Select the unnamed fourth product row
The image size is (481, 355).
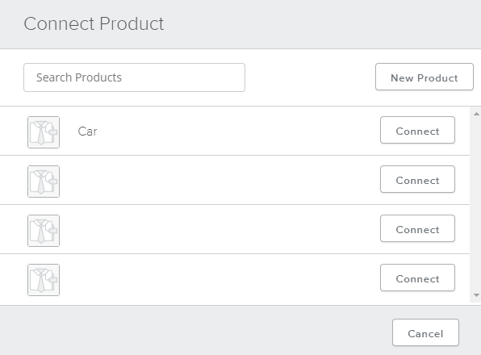(x=235, y=279)
